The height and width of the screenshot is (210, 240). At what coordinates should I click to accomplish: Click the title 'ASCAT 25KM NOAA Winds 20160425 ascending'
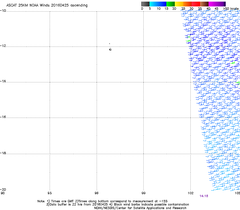coord(47,5)
